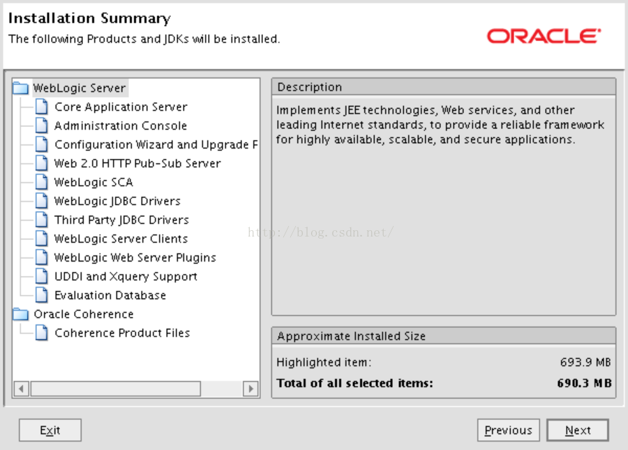
Task: Click the Configuration Wizard file icon
Action: (x=42, y=144)
